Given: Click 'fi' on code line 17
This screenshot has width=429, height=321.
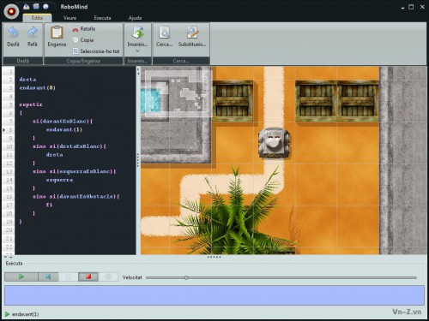Looking at the screenshot, I should click(49, 205).
